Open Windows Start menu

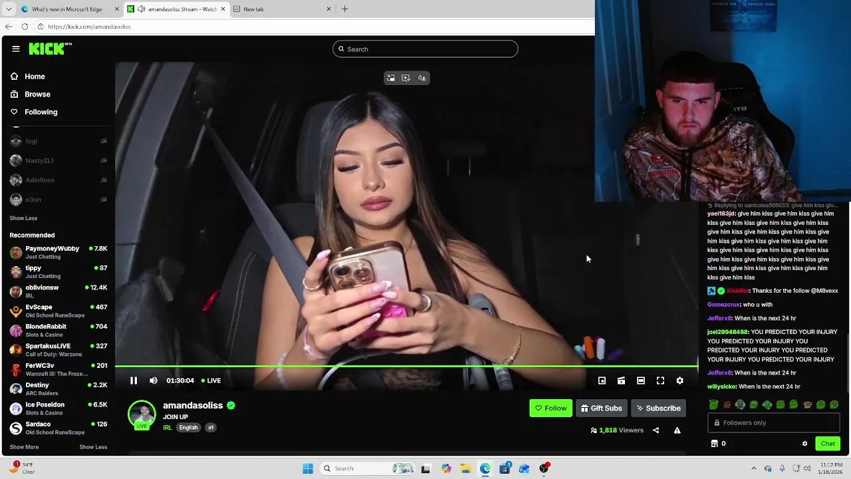click(x=308, y=468)
